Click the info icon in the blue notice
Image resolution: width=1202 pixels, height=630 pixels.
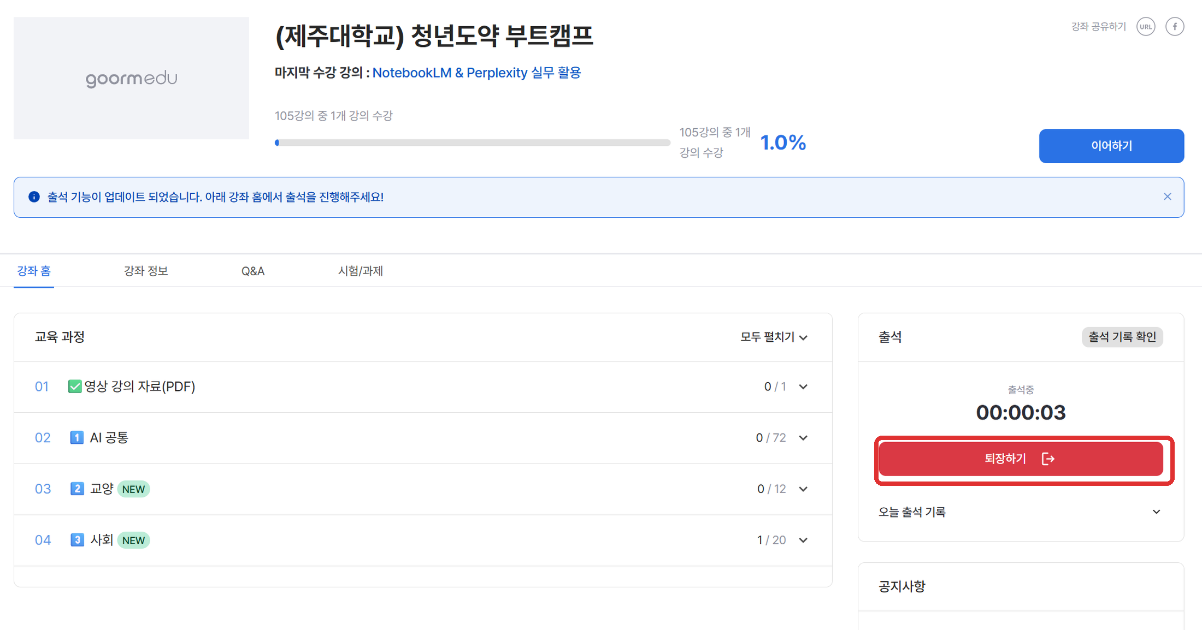point(34,197)
